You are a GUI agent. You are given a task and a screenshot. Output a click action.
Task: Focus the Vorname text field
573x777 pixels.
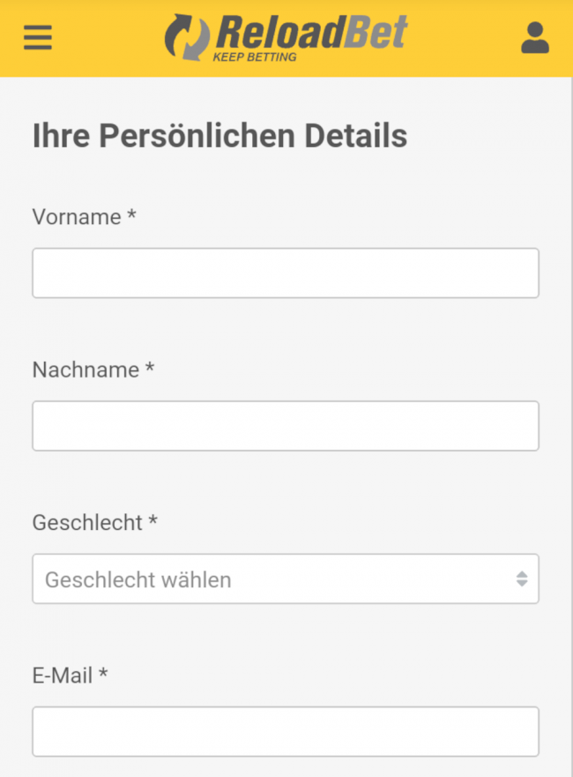(x=286, y=273)
